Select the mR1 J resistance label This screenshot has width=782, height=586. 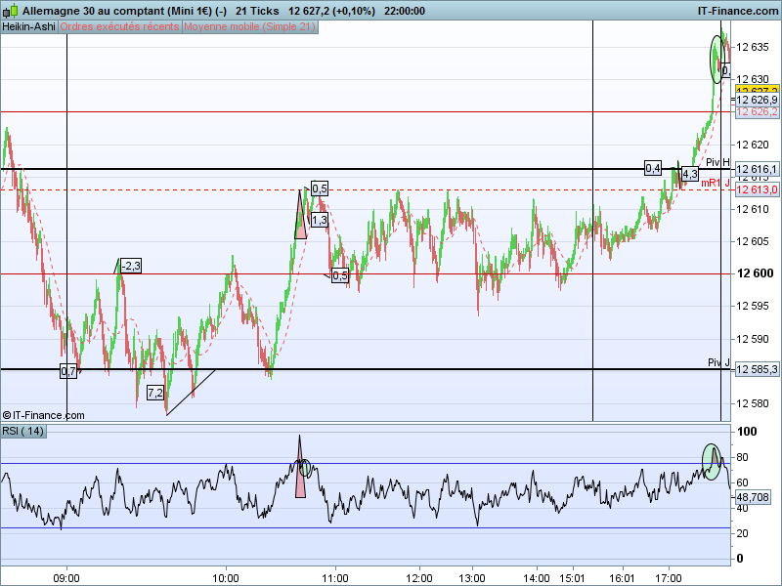[716, 184]
